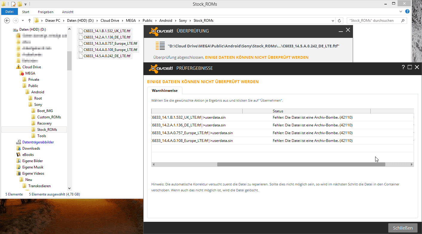Click the Properties quick access toolbar icon
Image resolution: width=422 pixels, height=234 pixels.
pos(13,4)
